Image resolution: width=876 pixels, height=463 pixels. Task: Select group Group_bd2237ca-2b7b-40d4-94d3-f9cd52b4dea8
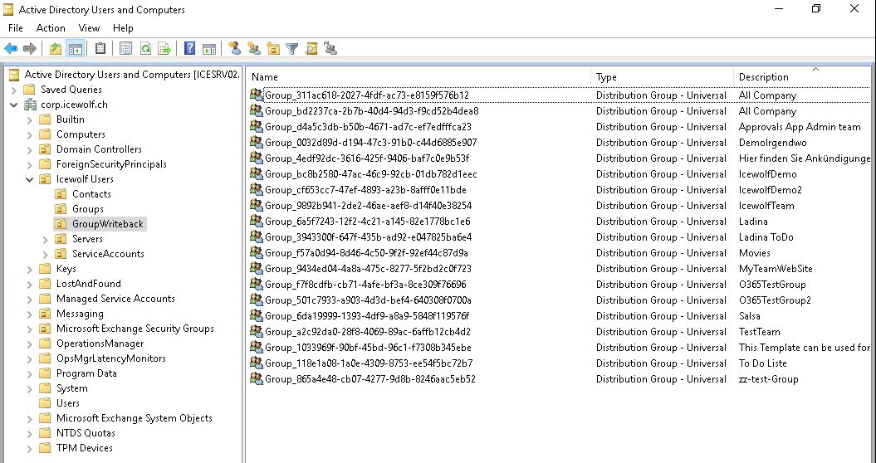pyautogui.click(x=371, y=111)
